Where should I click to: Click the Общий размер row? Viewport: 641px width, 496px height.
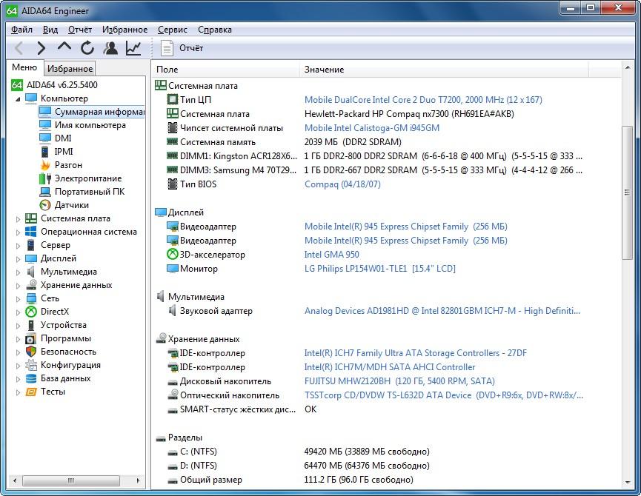[x=367, y=480]
